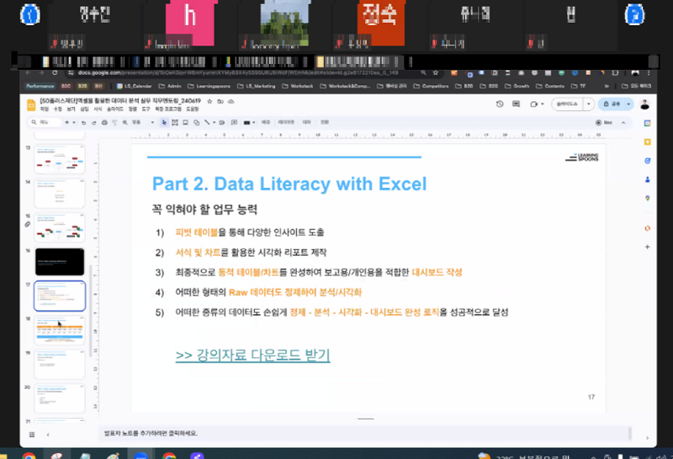Open the share button dropdown arrow
The image size is (673, 459).
[628, 104]
